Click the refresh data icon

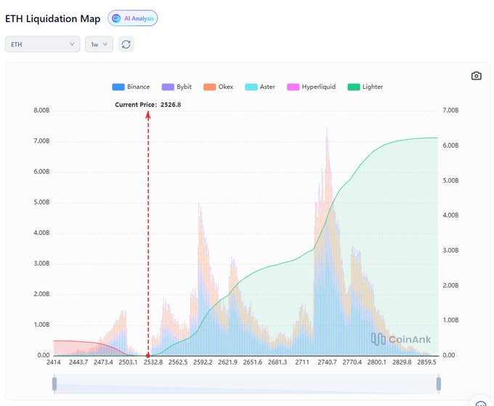[x=126, y=44]
